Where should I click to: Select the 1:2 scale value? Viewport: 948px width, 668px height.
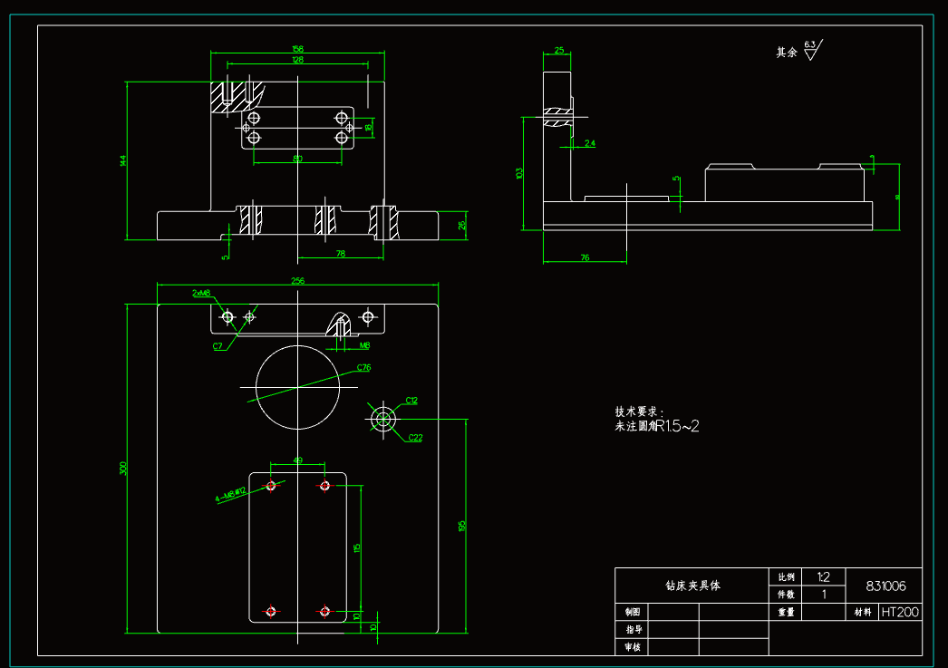[824, 576]
